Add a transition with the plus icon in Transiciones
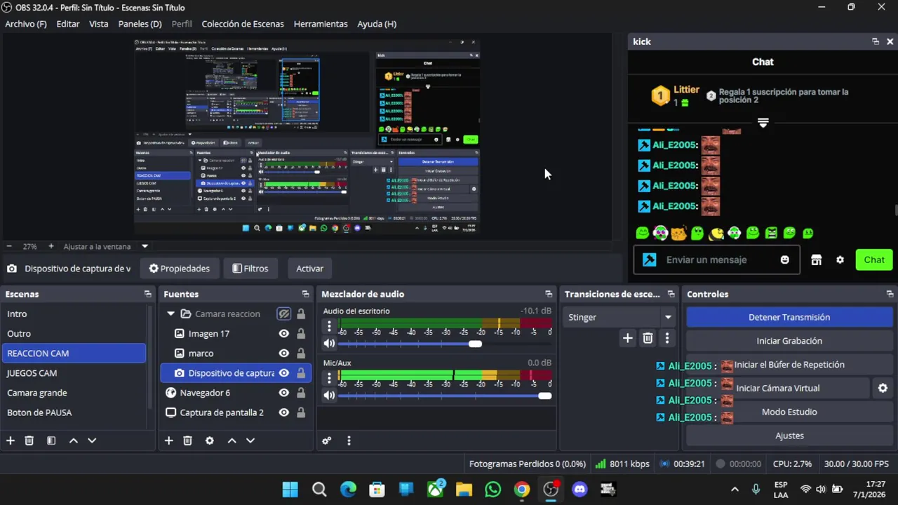This screenshot has width=898, height=505. click(x=628, y=338)
